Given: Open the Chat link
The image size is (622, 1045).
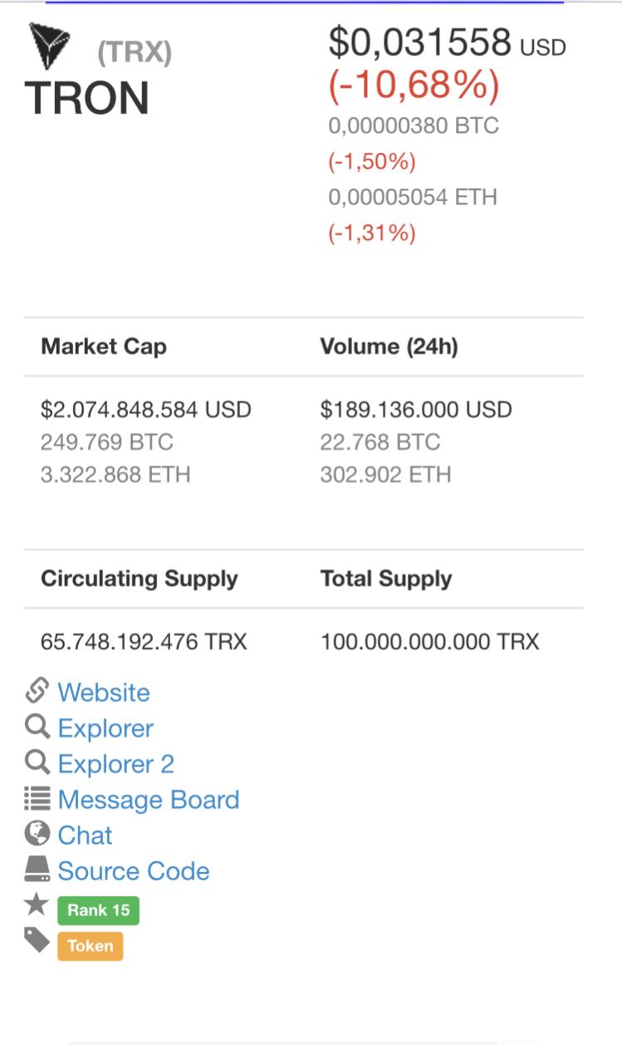Looking at the screenshot, I should [85, 836].
